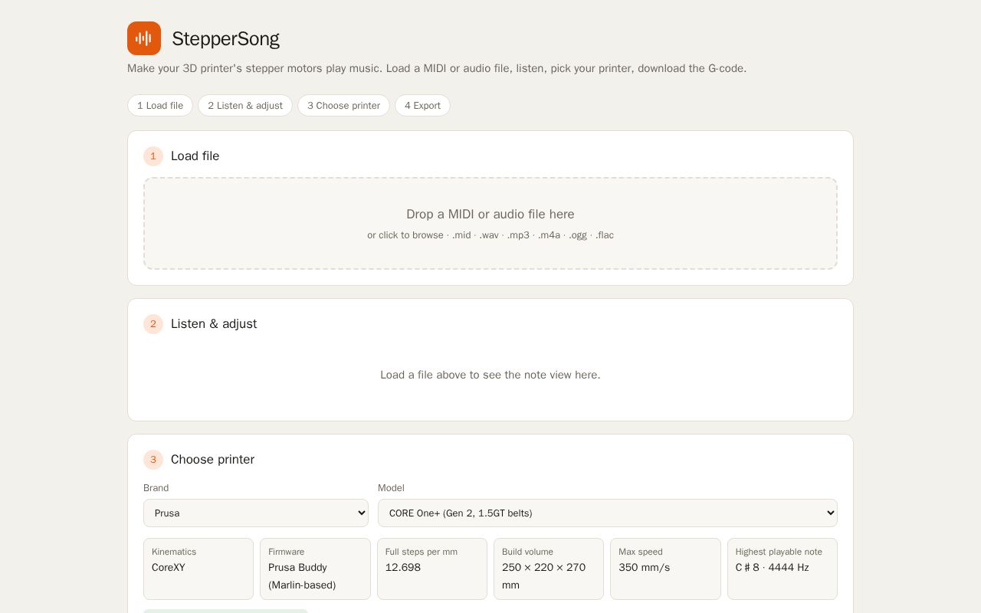The height and width of the screenshot is (613, 981).
Task: Click the MIDI or audio file drop zone
Action: (x=490, y=224)
